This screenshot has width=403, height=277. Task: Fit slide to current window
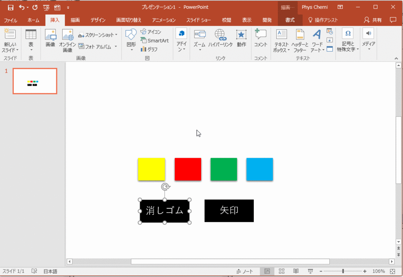click(392, 271)
